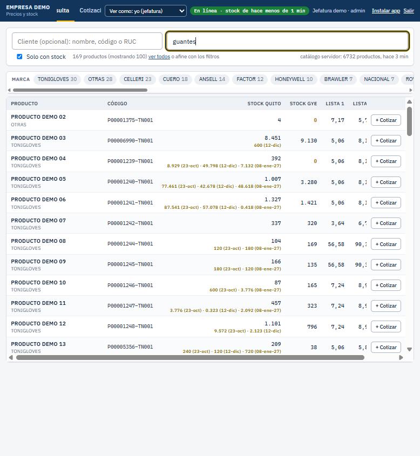Filter by brand TONIGLOVES 30
This screenshot has width=420, height=456.
click(x=57, y=79)
